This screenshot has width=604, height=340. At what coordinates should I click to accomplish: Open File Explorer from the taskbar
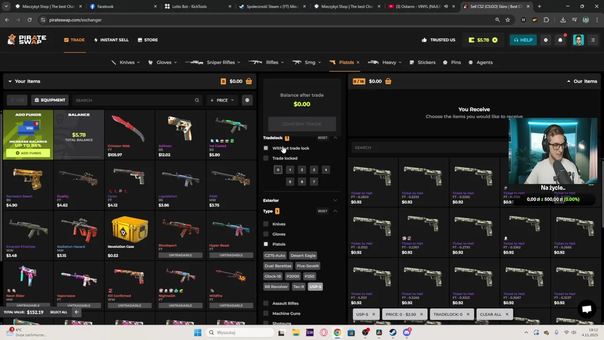pos(296,332)
